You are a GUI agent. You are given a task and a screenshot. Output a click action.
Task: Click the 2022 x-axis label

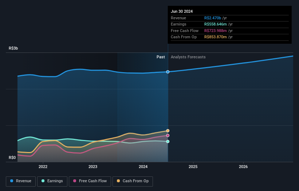pos(43,167)
